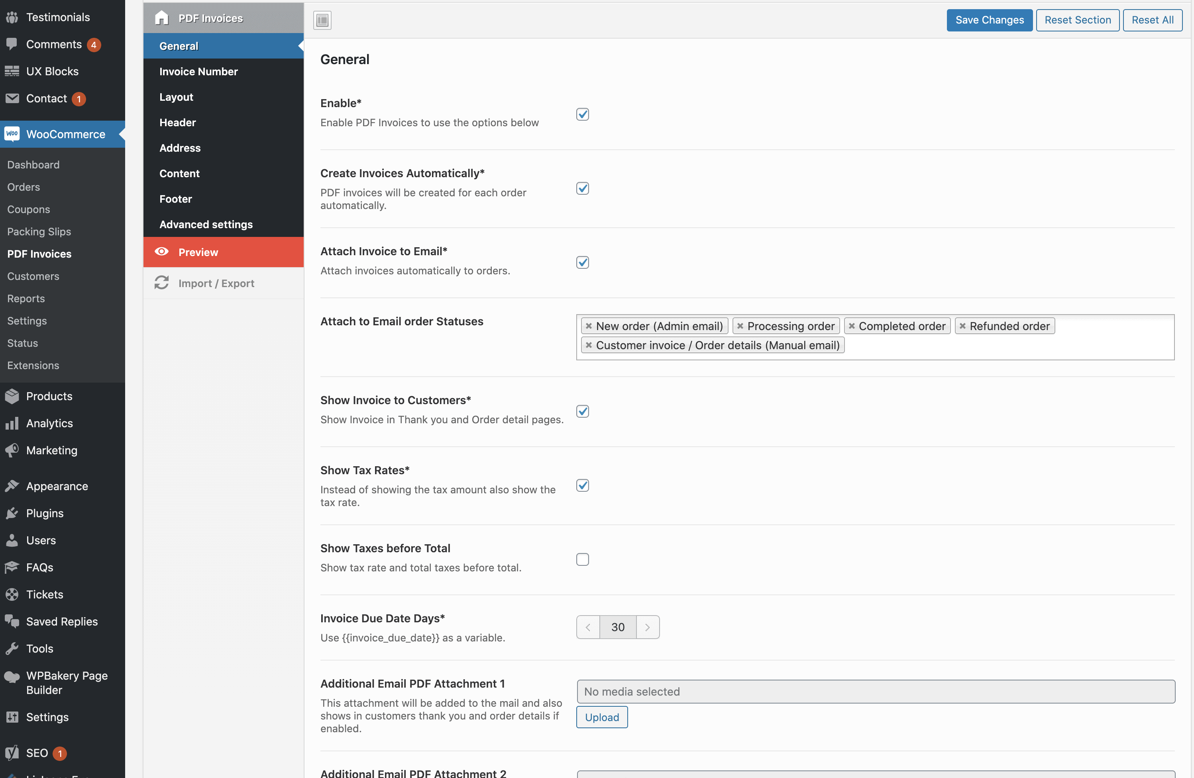Open the Appearance paintbrush icon
This screenshot has width=1194, height=778.
tap(12, 486)
